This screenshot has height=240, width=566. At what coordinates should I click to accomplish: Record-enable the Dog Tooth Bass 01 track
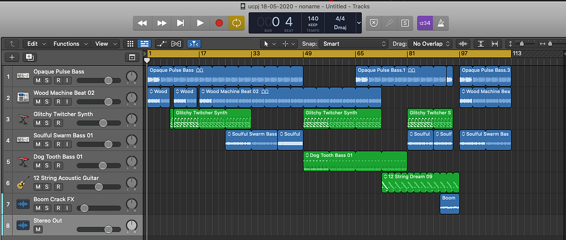57,166
